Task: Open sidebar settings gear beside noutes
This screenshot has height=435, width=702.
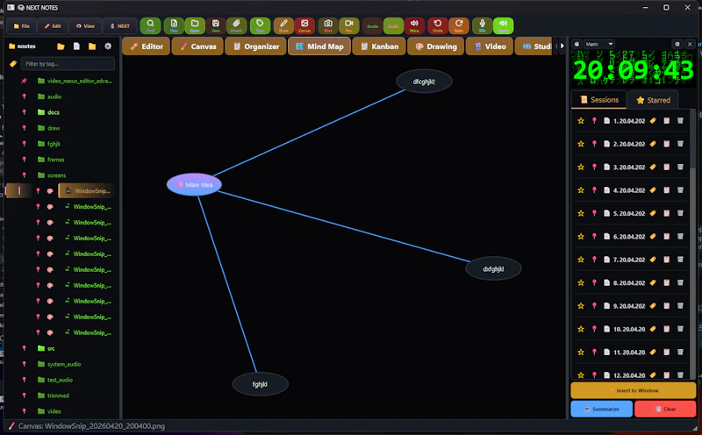Action: pyautogui.click(x=108, y=46)
